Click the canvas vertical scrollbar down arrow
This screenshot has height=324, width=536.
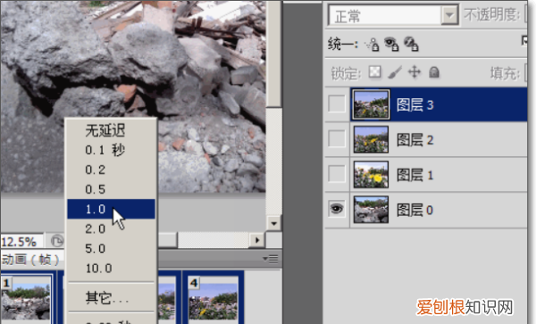[x=274, y=224]
